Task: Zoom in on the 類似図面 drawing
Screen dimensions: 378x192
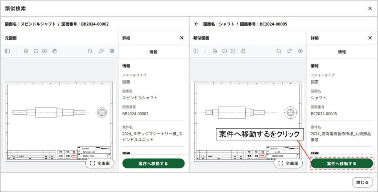Action: (x=233, y=51)
